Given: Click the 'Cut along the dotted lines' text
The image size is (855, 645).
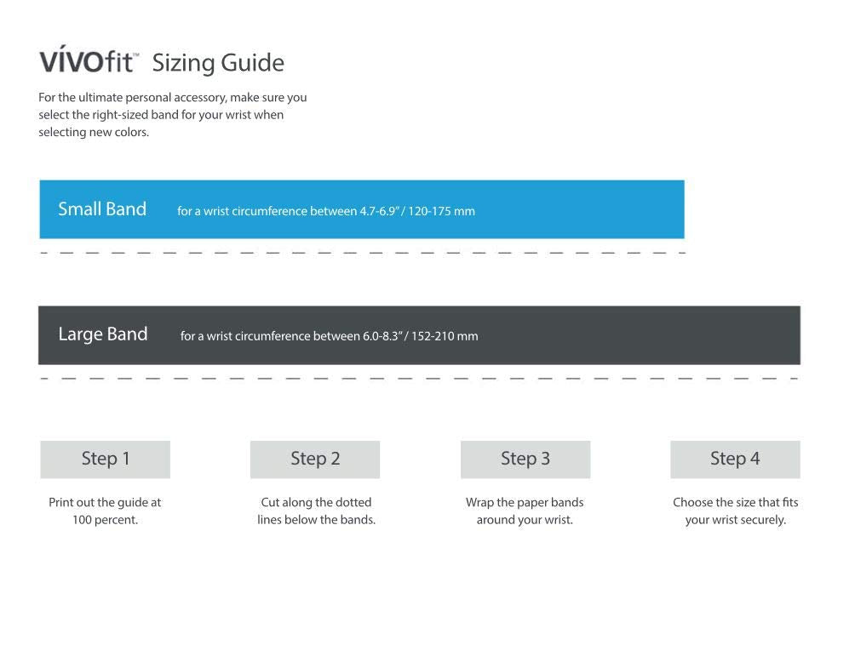Looking at the screenshot, I should 316,511.
